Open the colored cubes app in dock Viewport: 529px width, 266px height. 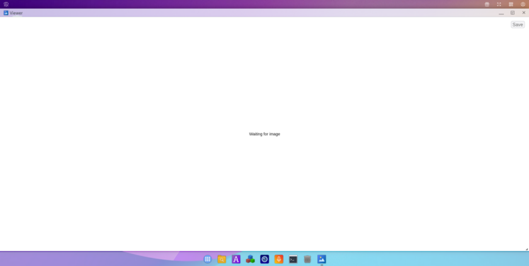tap(251, 259)
